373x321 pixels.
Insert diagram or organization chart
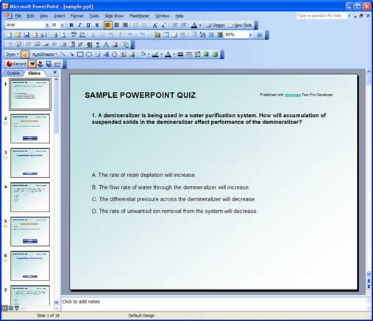tap(114, 54)
